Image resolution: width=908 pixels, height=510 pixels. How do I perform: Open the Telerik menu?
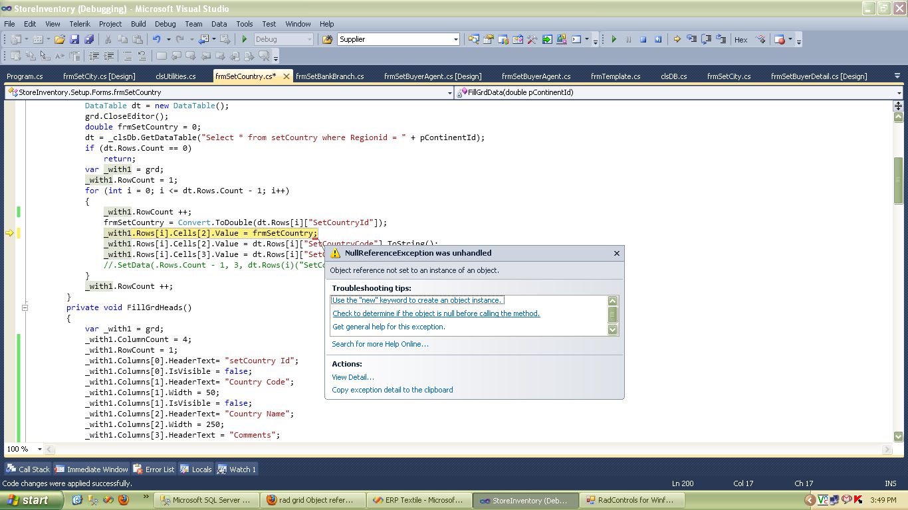click(x=80, y=24)
